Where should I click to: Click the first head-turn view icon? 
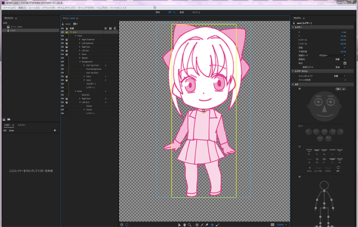(x=308, y=131)
